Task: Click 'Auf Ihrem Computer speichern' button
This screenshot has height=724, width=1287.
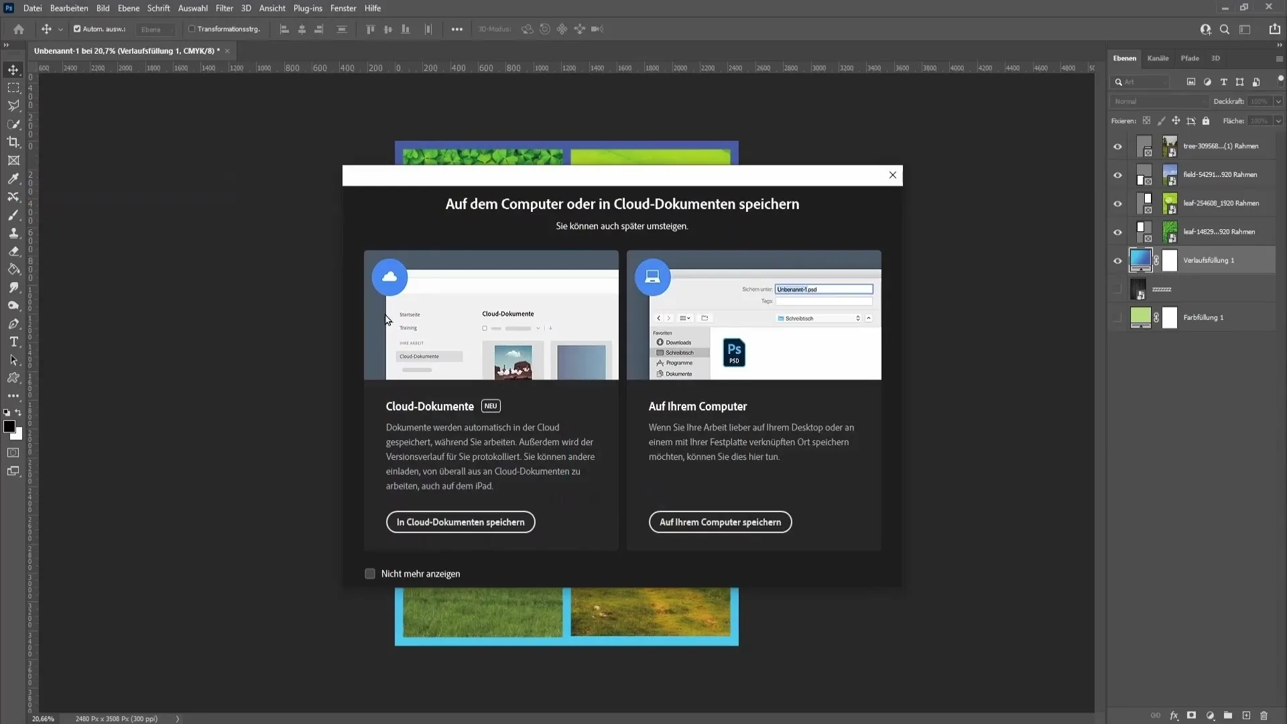Action: coord(720,522)
